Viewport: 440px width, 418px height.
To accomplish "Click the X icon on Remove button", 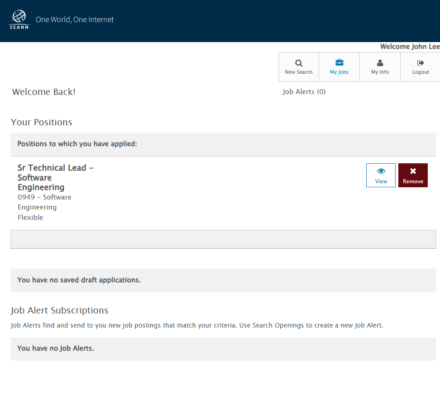I will coord(413,171).
